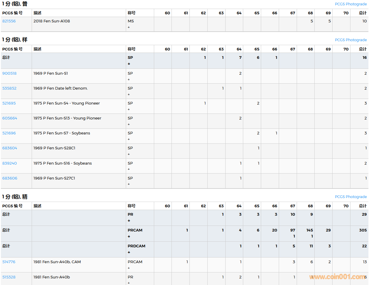
Task: Open PCGS number 839240 link
Action: [x=9, y=163]
